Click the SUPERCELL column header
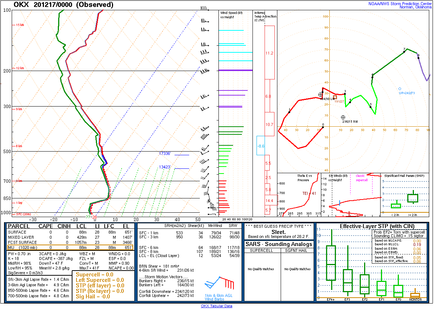Image resolution: width=434 pixels, height=309 pixels. [x=261, y=250]
